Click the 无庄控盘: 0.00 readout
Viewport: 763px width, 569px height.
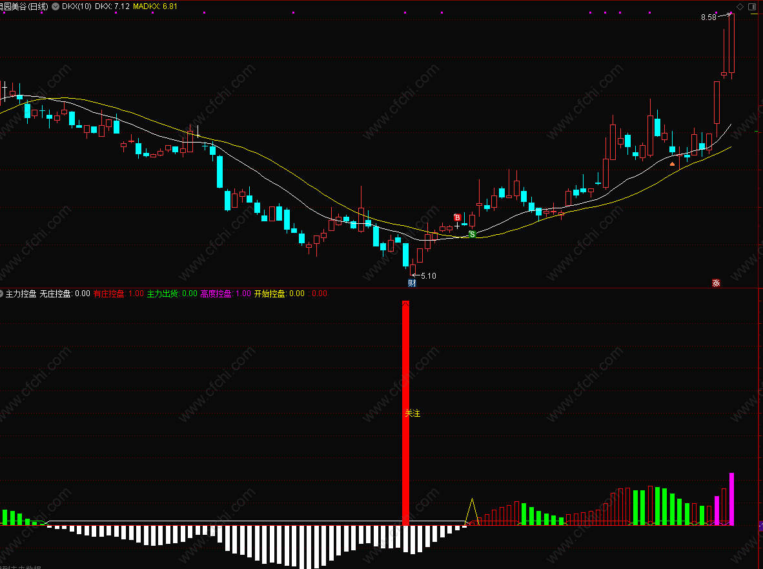click(65, 294)
